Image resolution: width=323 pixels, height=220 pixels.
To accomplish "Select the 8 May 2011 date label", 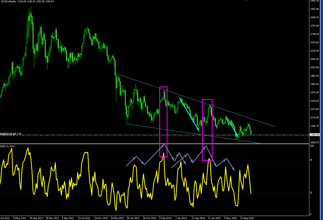I will pos(20,218).
